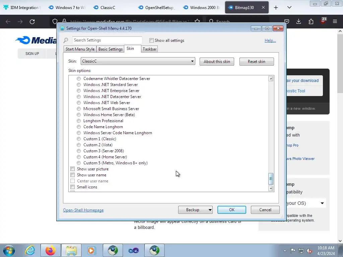Click the Reset skin button
The height and width of the screenshot is (257, 343).
click(257, 62)
